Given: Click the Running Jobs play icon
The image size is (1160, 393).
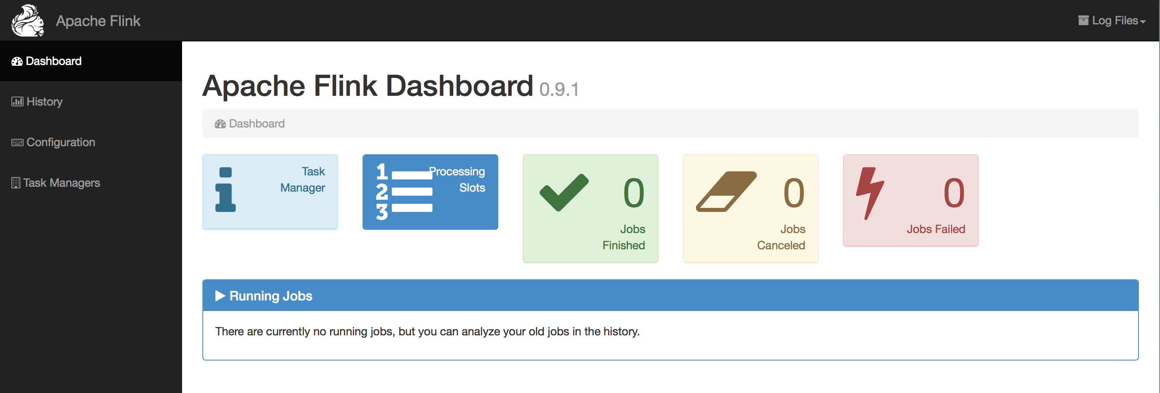Looking at the screenshot, I should [220, 296].
